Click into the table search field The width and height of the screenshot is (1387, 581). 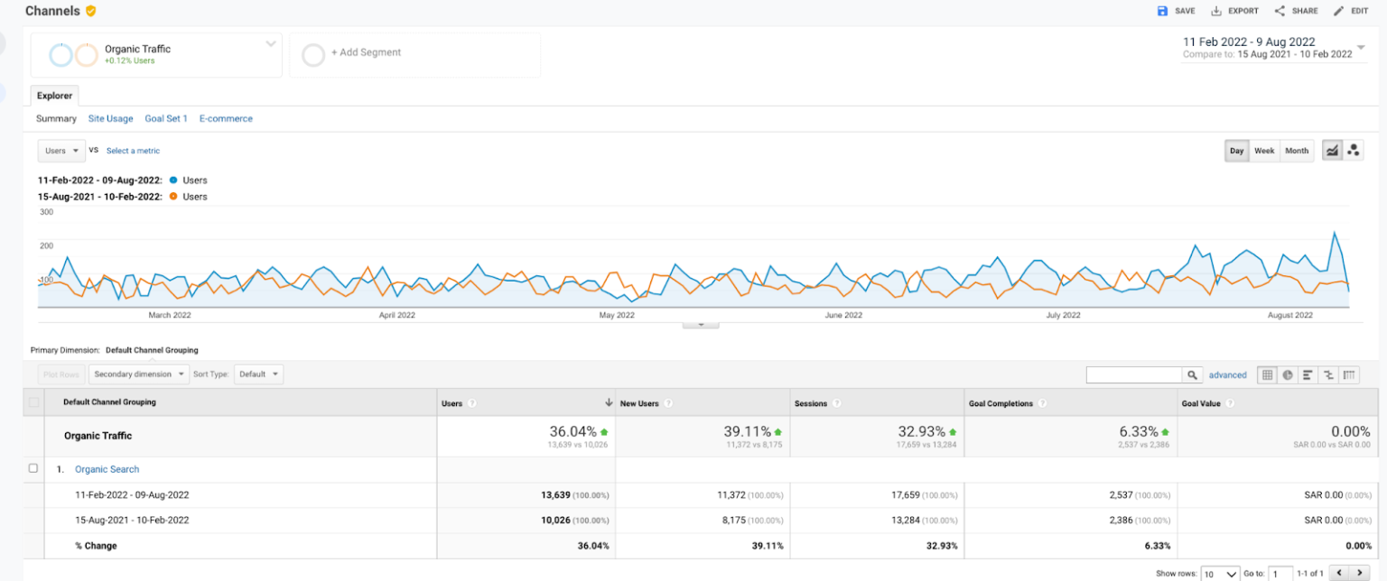pos(1134,374)
